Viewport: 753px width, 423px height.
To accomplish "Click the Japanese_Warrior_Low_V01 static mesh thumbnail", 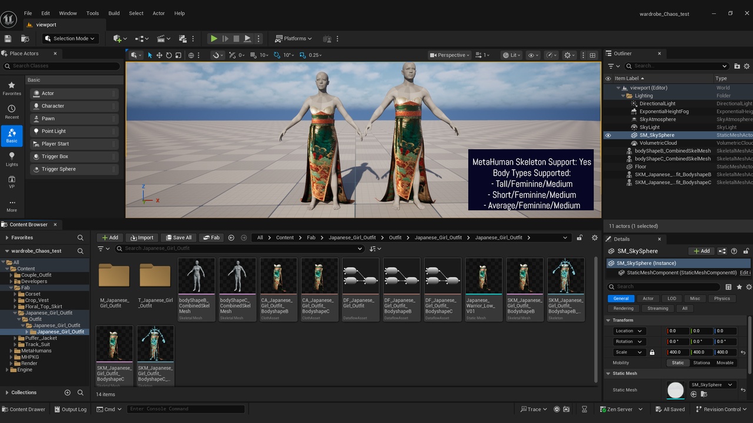I will pyautogui.click(x=484, y=276).
